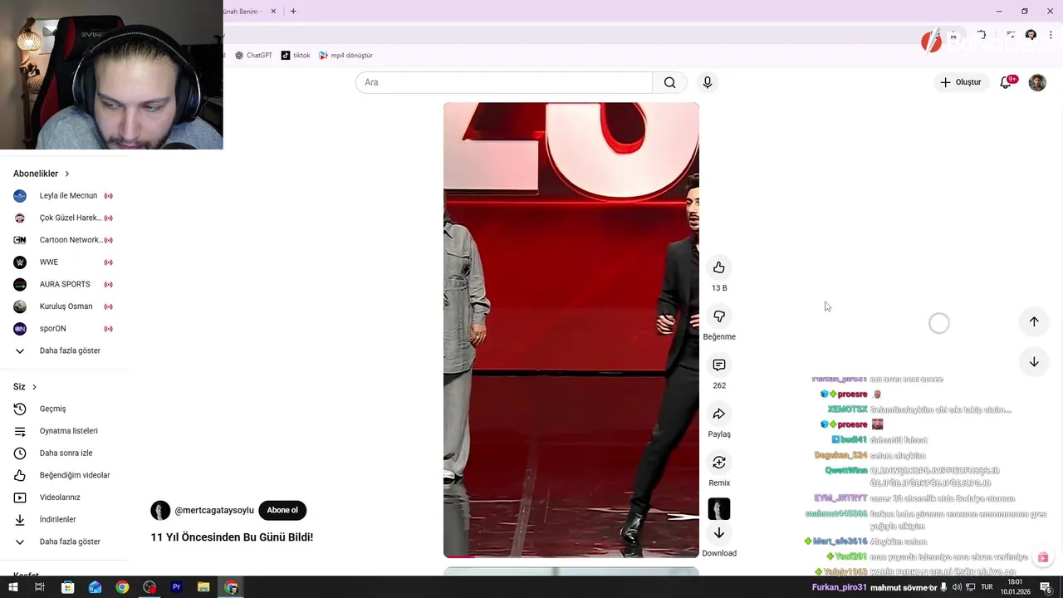Open tiktok bookmark
The image size is (1063, 598).
(x=296, y=56)
